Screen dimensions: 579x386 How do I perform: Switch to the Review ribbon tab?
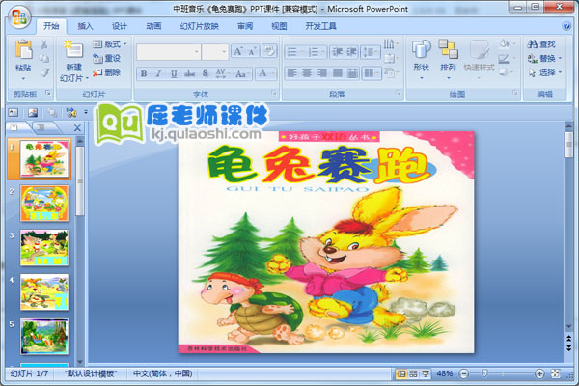pyautogui.click(x=245, y=26)
